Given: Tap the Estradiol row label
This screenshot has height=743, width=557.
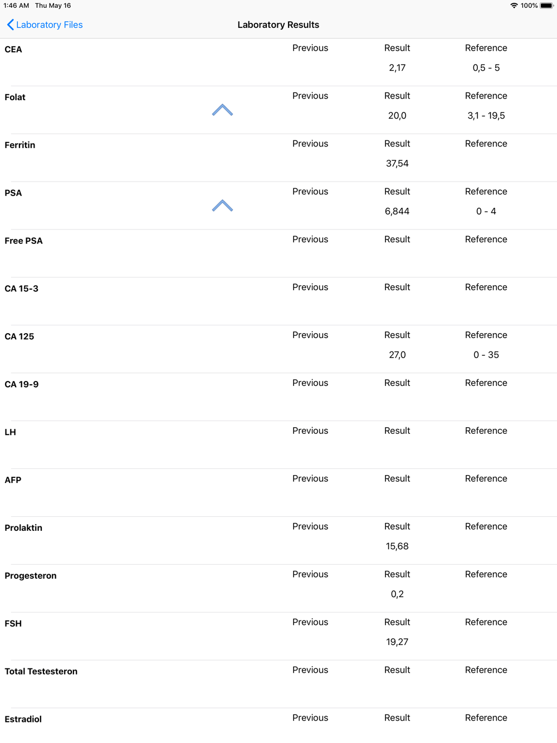Looking at the screenshot, I should pos(23,719).
